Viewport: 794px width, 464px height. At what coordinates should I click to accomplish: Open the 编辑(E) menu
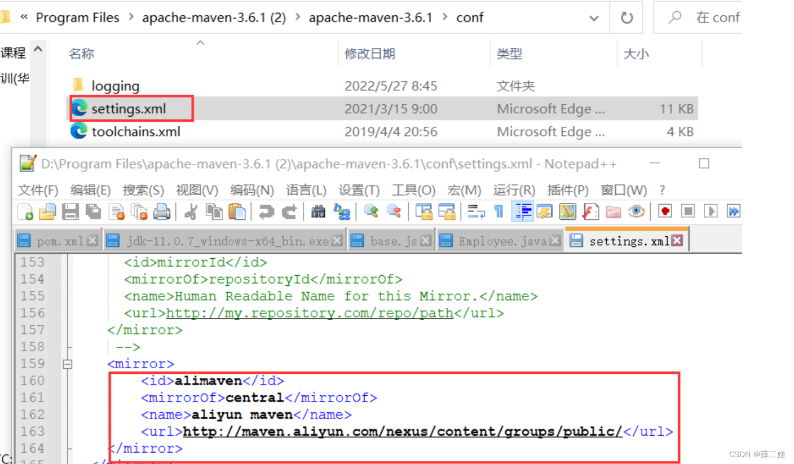click(x=90, y=190)
